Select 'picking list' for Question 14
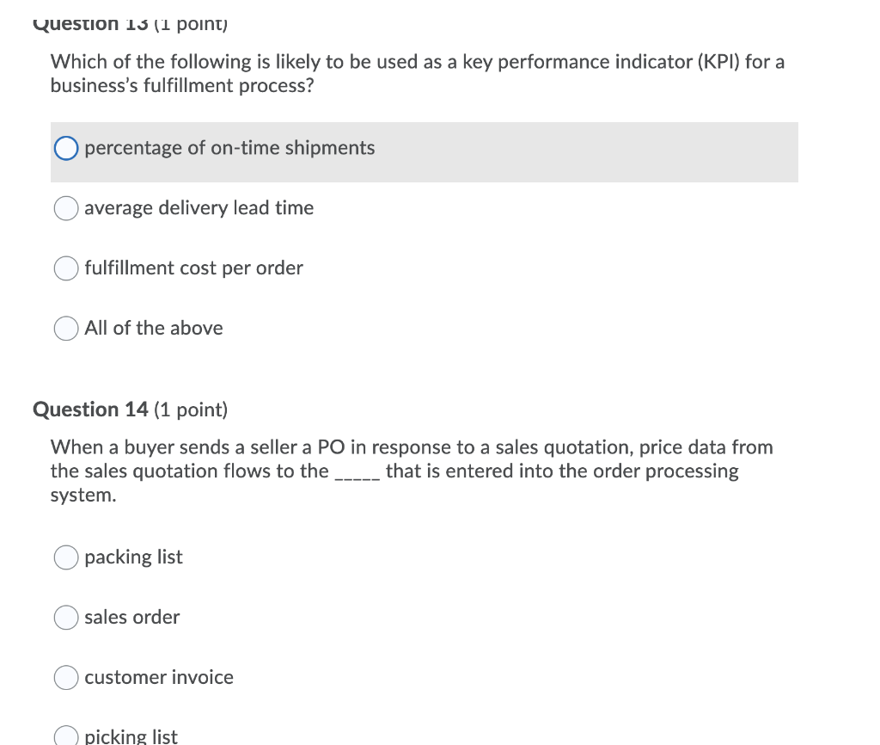The height and width of the screenshot is (745, 880). point(65,736)
